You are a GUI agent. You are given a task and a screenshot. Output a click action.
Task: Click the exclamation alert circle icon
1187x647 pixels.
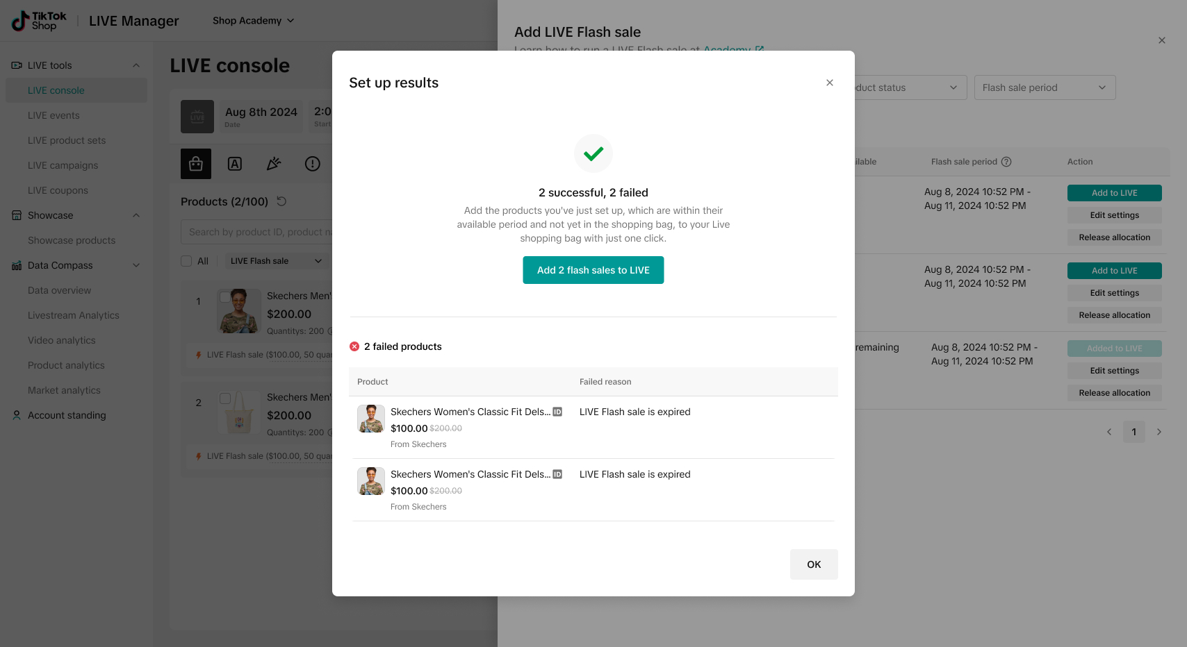click(x=313, y=164)
